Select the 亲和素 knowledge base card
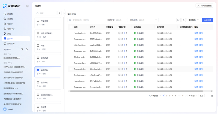This screenshot has height=114, width=218. pos(48,108)
